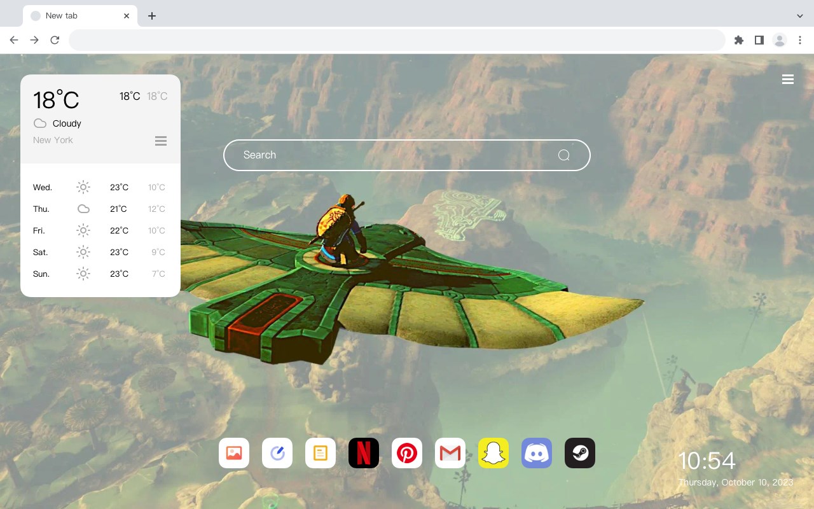The width and height of the screenshot is (814, 509).
Task: Launch the Pinterest shortcut
Action: coord(407,453)
